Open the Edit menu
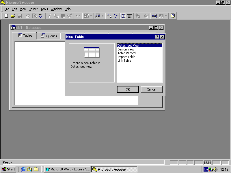This screenshot has height=173, width=231. [x=14, y=9]
